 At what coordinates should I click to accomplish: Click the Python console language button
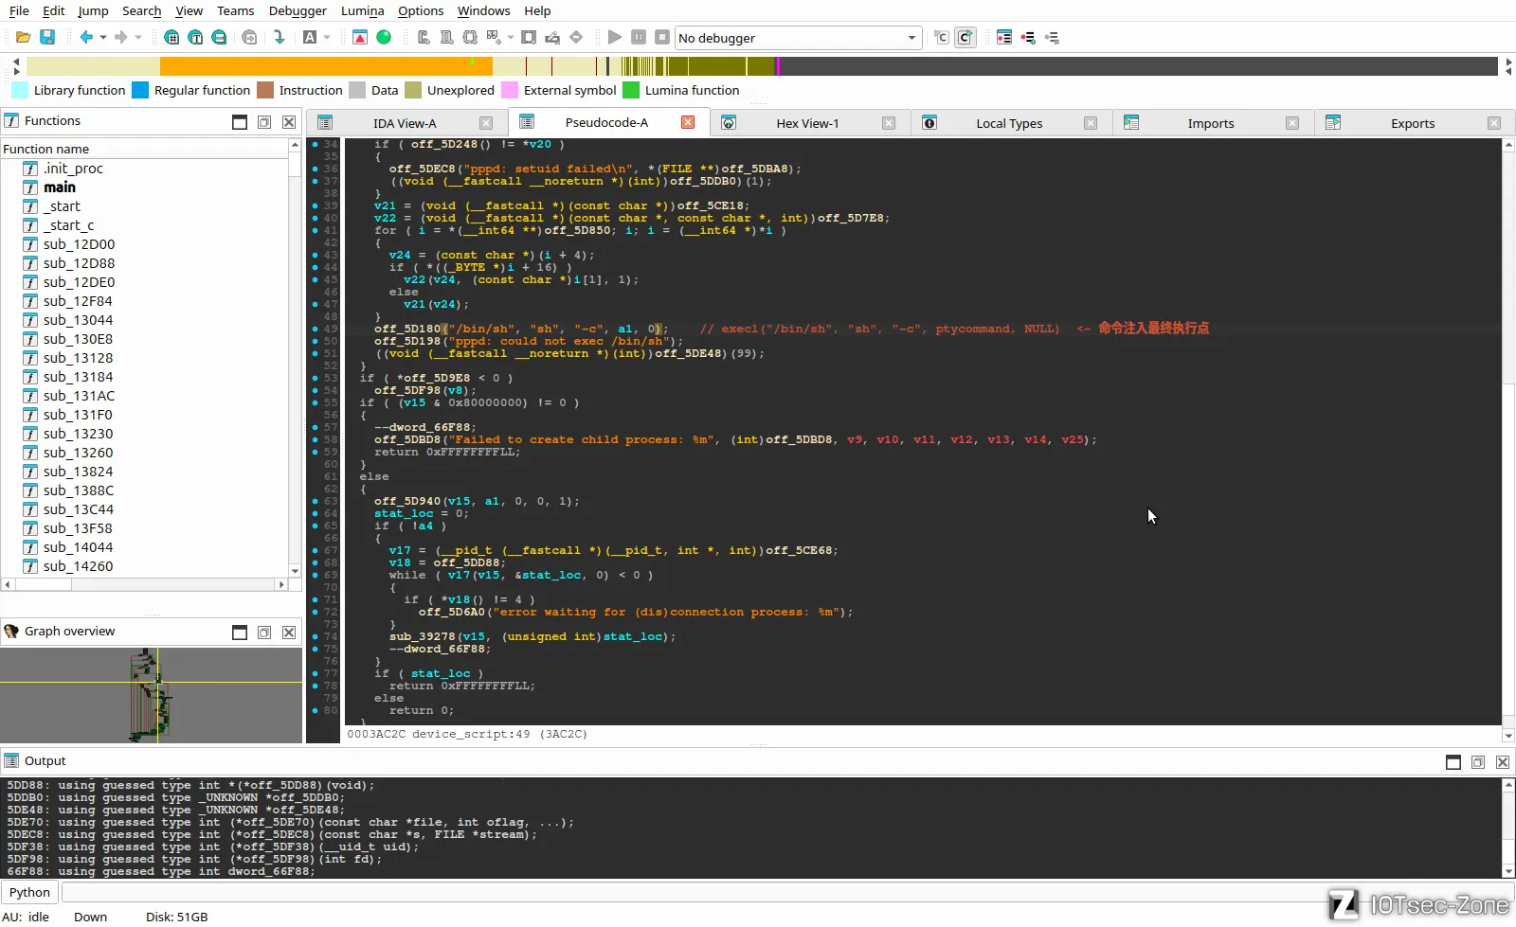tap(29, 892)
